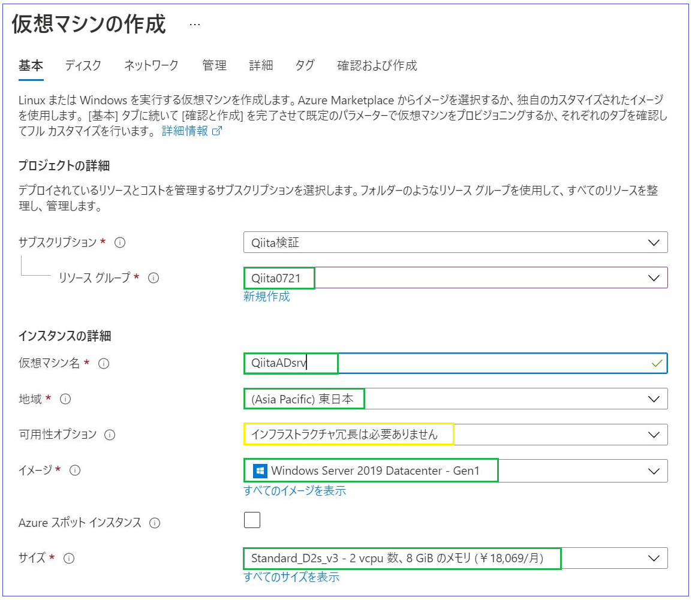Click すべてのイメージを表示 link
Viewport: 692px width, 600px height.
point(295,490)
